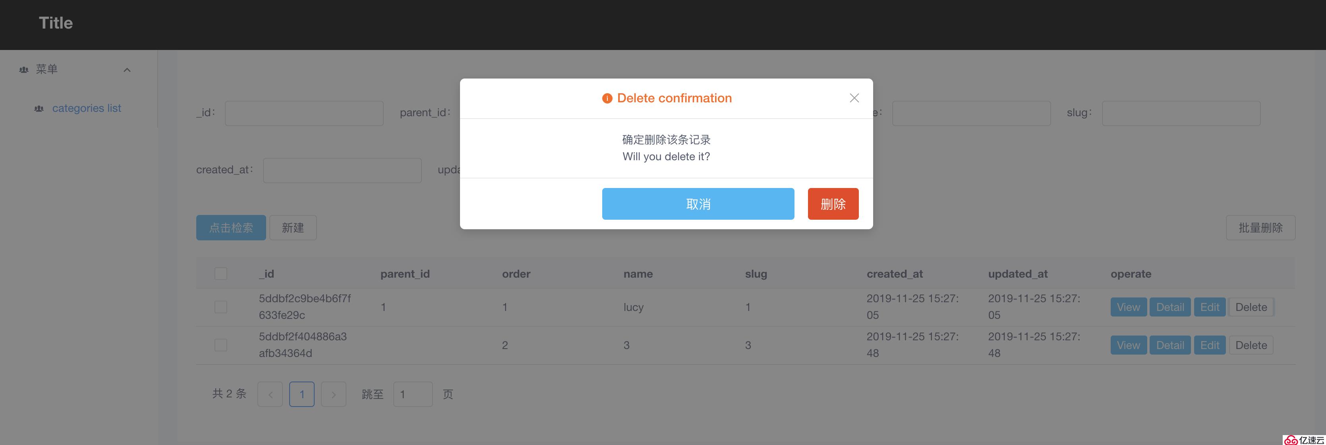This screenshot has height=445, width=1326.
Task: Click the created_at column header
Action: coord(895,274)
